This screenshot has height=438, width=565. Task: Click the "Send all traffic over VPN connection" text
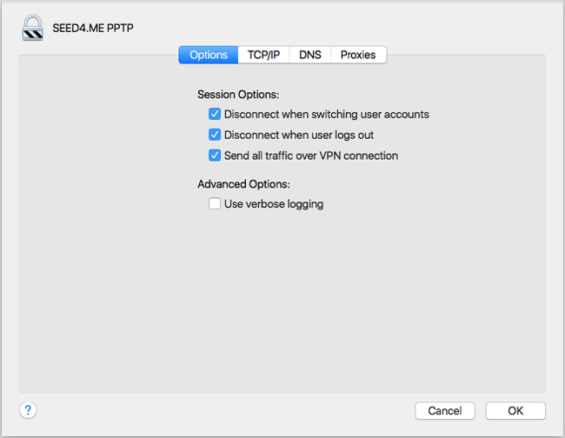tap(311, 156)
